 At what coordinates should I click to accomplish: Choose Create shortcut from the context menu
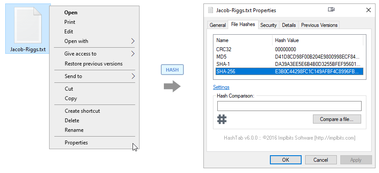(x=82, y=111)
